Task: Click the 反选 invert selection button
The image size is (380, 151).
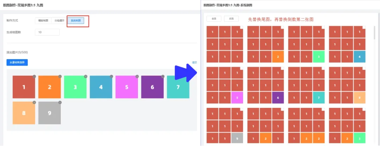Action: pyautogui.click(x=231, y=19)
